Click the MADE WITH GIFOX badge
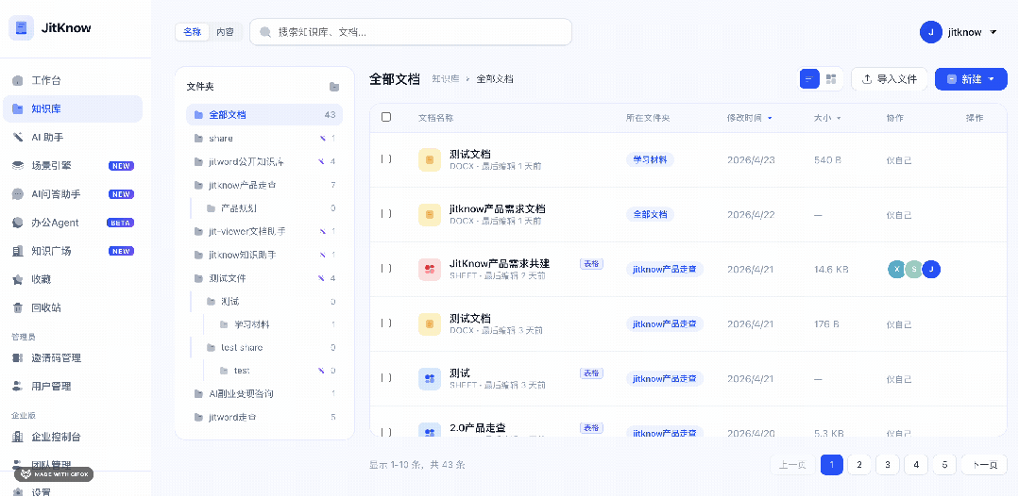Viewport: 1019px width, 497px height. [x=54, y=474]
